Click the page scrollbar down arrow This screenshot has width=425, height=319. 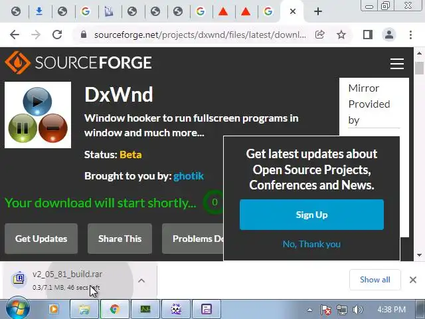pyautogui.click(x=419, y=255)
